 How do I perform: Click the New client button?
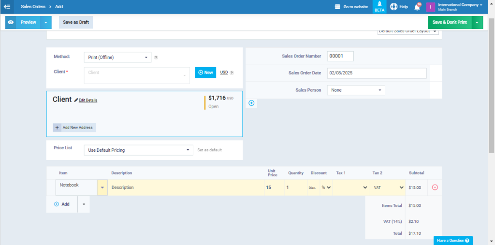click(x=205, y=72)
